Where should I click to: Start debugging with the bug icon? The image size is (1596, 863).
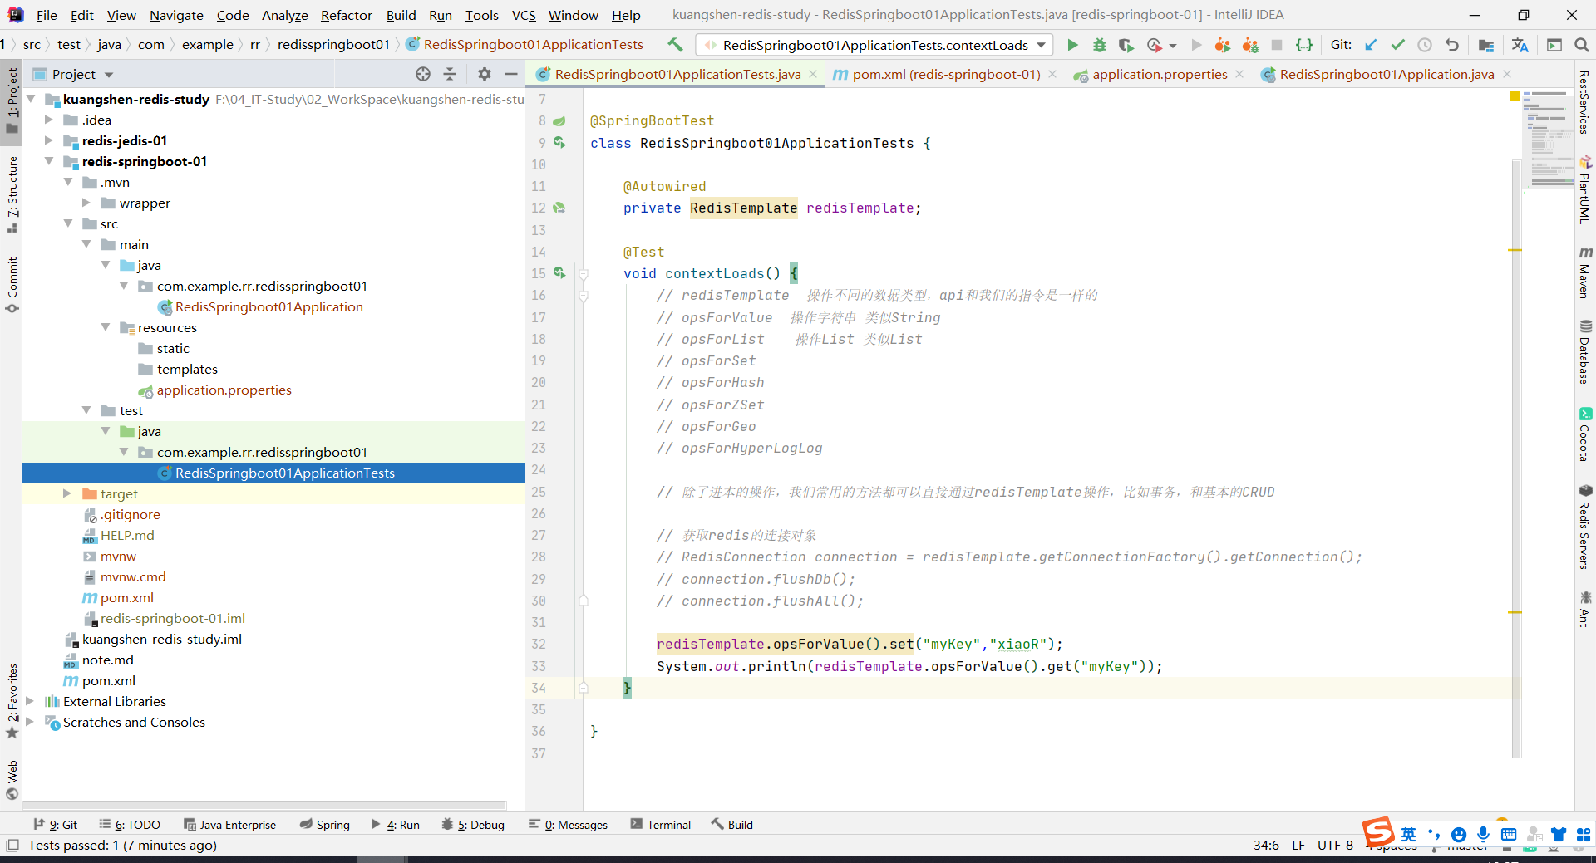click(1099, 45)
